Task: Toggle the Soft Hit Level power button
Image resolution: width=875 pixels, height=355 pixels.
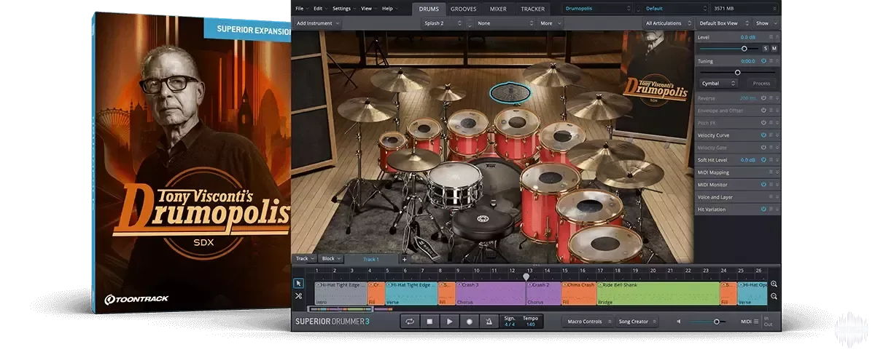Action: point(763,160)
